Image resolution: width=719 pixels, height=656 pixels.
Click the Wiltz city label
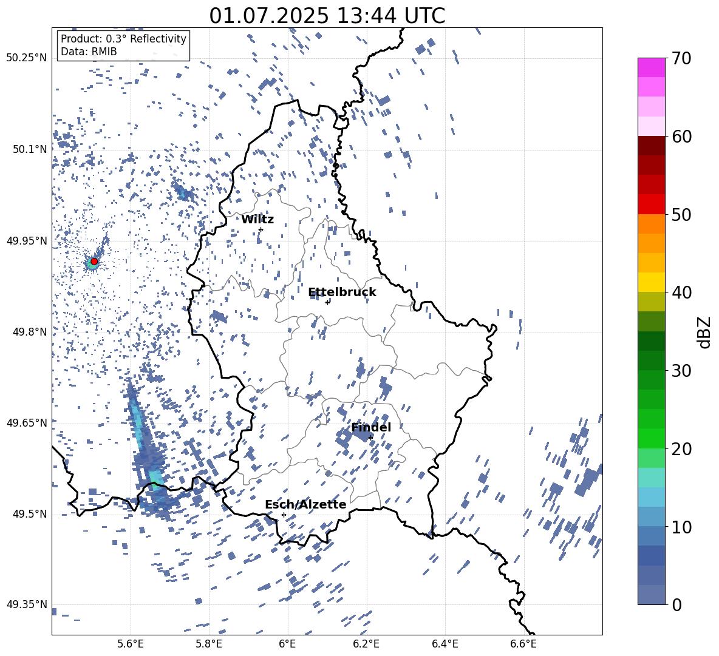tap(257, 220)
